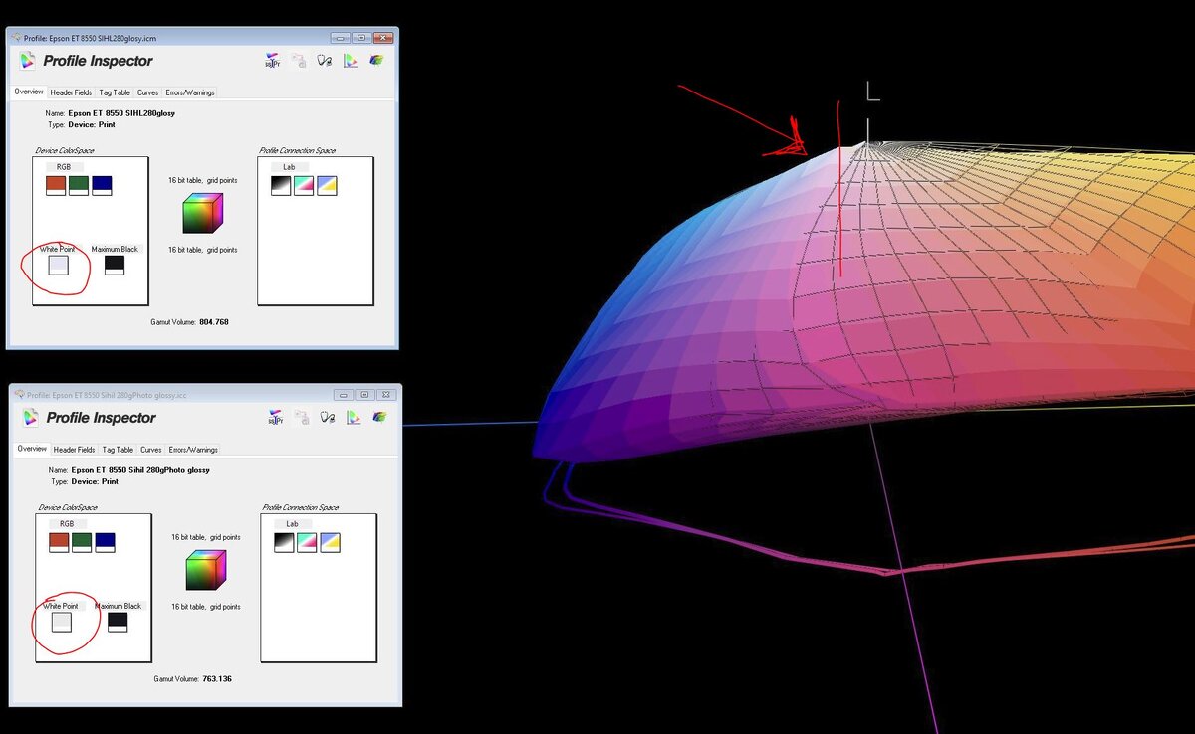
Task: Switch to the Curves tab in the upper window
Action: click(147, 92)
